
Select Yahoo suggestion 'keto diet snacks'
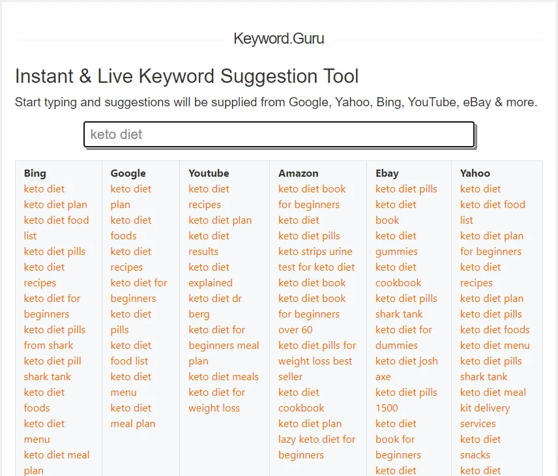coord(480,447)
